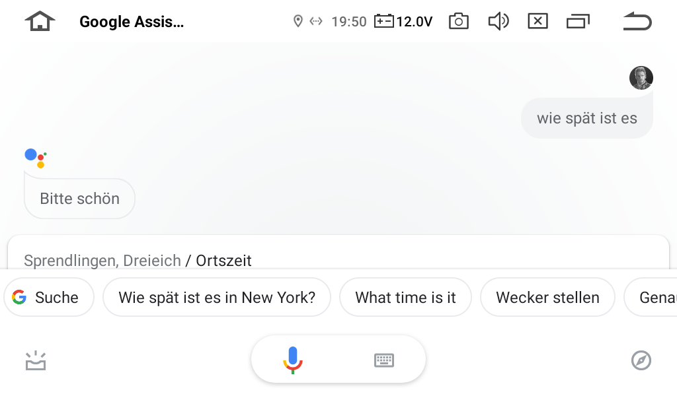The height and width of the screenshot is (396, 677).
Task: Open the keyboard input icon
Action: [384, 360]
